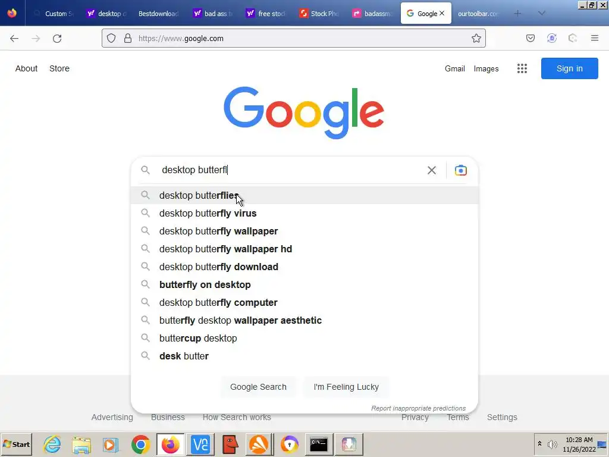Open Windows Media Player in taskbar
The width and height of the screenshot is (609, 457).
pos(111,444)
